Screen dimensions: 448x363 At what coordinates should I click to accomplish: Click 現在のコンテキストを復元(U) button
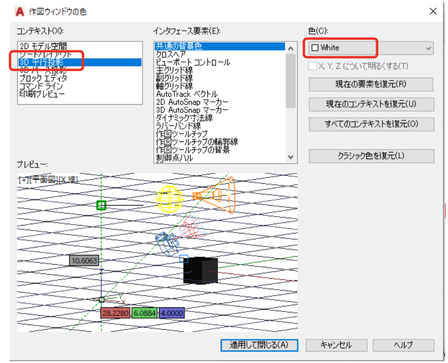pyautogui.click(x=372, y=104)
